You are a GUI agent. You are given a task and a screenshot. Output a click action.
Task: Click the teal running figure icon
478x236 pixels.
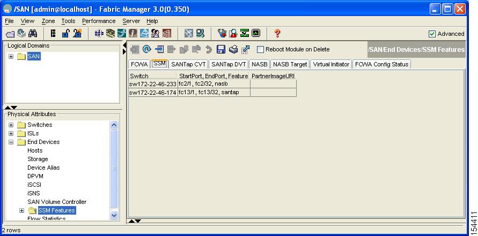122,34
